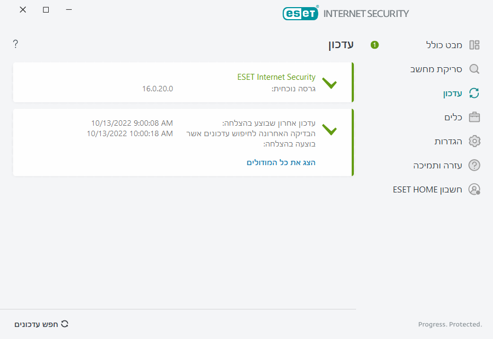Expand the last successful update chevron

point(330,130)
